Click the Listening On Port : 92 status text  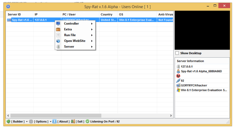click(105, 122)
